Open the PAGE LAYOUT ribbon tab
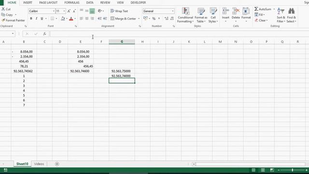309x174 pixels. (48, 2)
